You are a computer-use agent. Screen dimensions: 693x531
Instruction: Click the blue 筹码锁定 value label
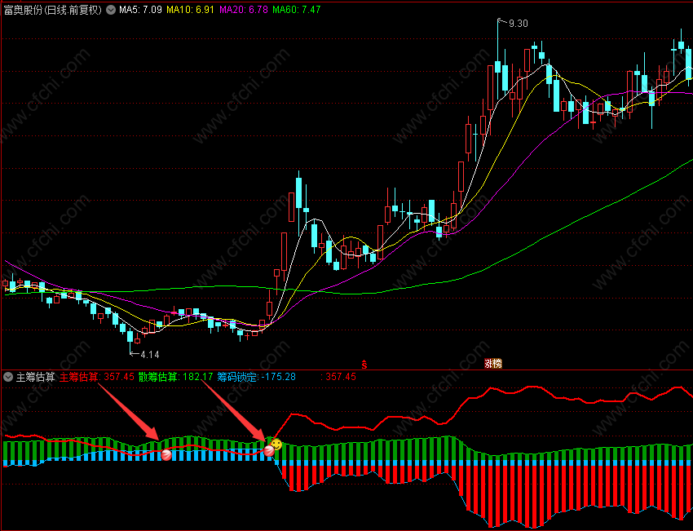pos(257,377)
